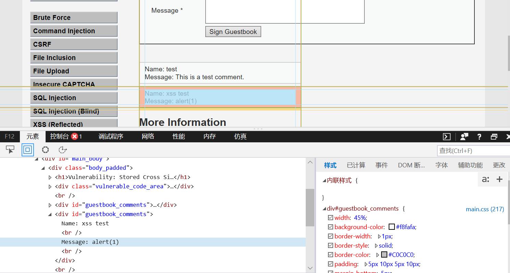Collapse the 内联样式 inline style section
The height and width of the screenshot is (273, 510).
click(324, 180)
